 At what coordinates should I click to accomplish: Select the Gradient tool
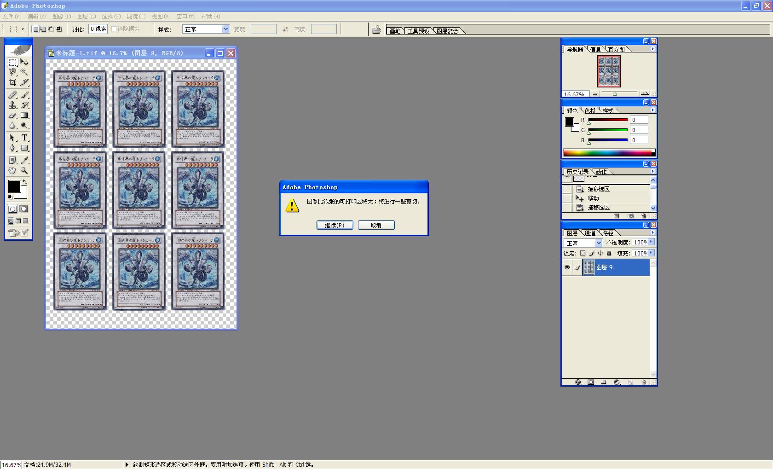pyautogui.click(x=24, y=115)
